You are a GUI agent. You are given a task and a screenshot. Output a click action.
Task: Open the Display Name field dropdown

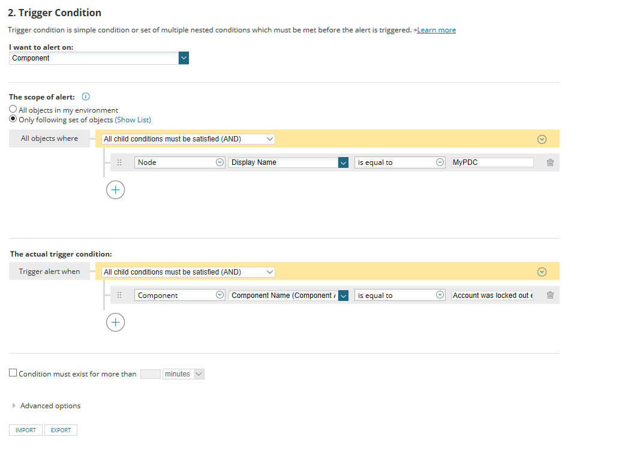click(343, 162)
